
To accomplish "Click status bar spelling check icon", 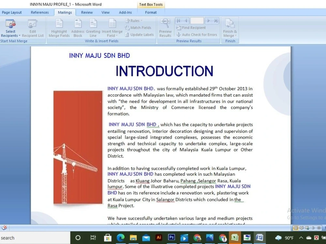I will coord(4,228).
